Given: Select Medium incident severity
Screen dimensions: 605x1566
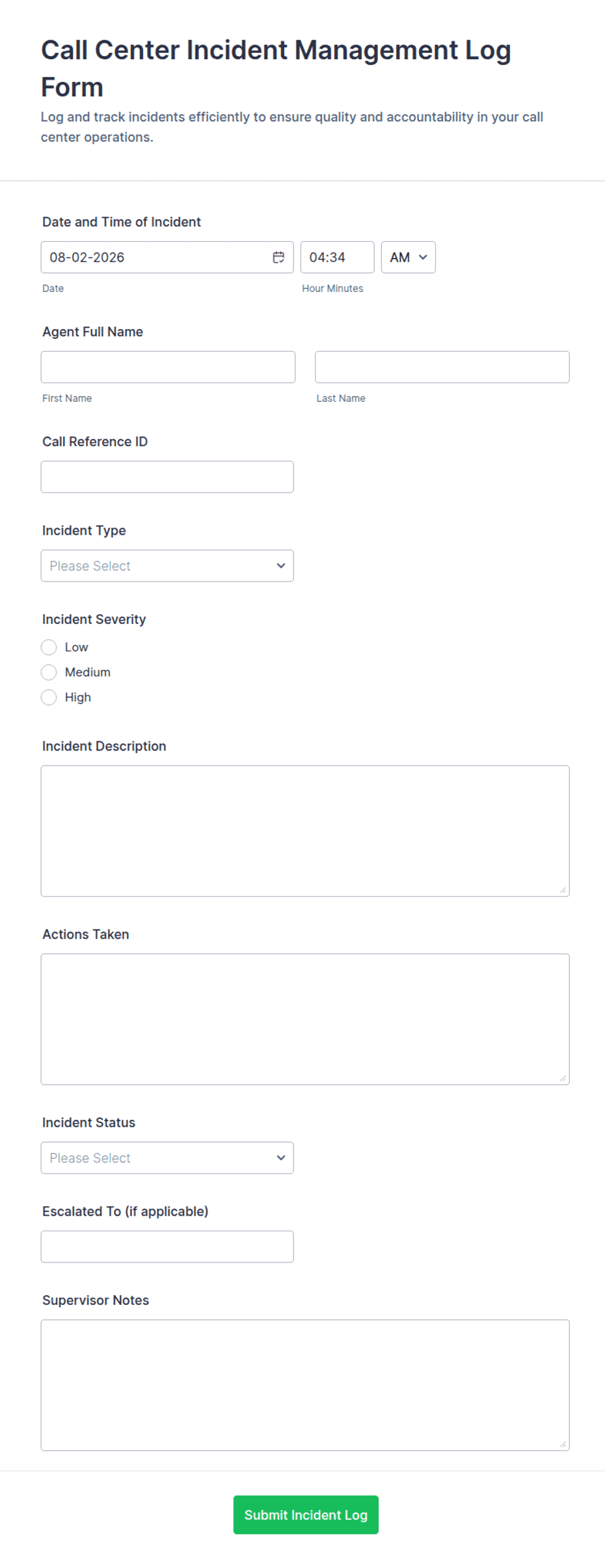Looking at the screenshot, I should pos(49,672).
